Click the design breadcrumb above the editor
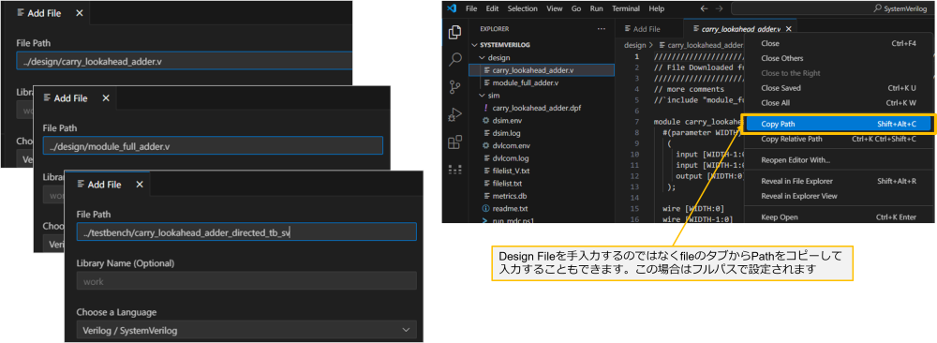This screenshot has width=937, height=343. [634, 45]
